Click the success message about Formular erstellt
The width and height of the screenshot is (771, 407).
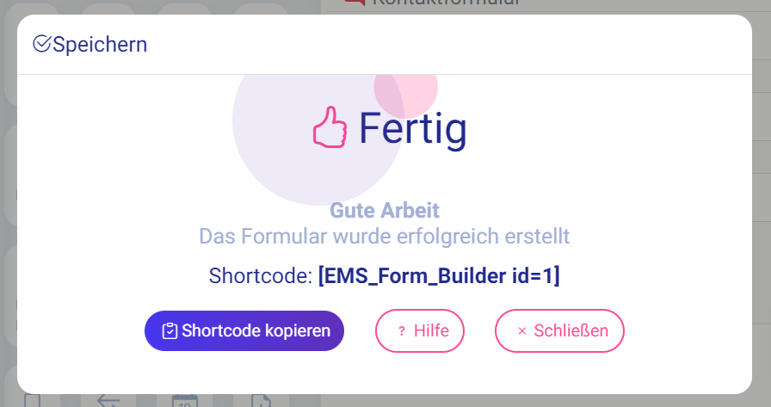coord(385,237)
